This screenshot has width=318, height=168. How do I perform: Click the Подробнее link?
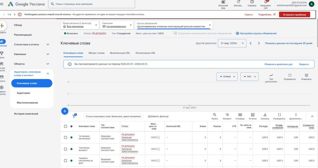click(x=267, y=15)
